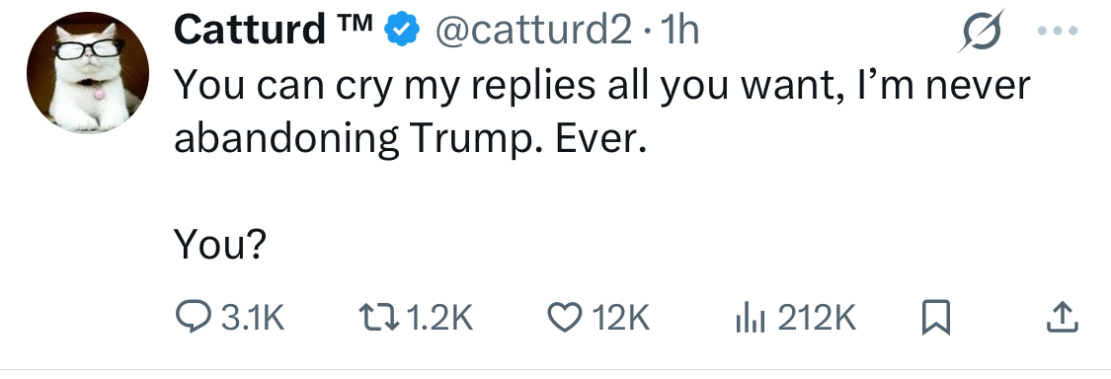The height and width of the screenshot is (379, 1111).
Task: Like the post with the heart icon
Action: (x=565, y=317)
